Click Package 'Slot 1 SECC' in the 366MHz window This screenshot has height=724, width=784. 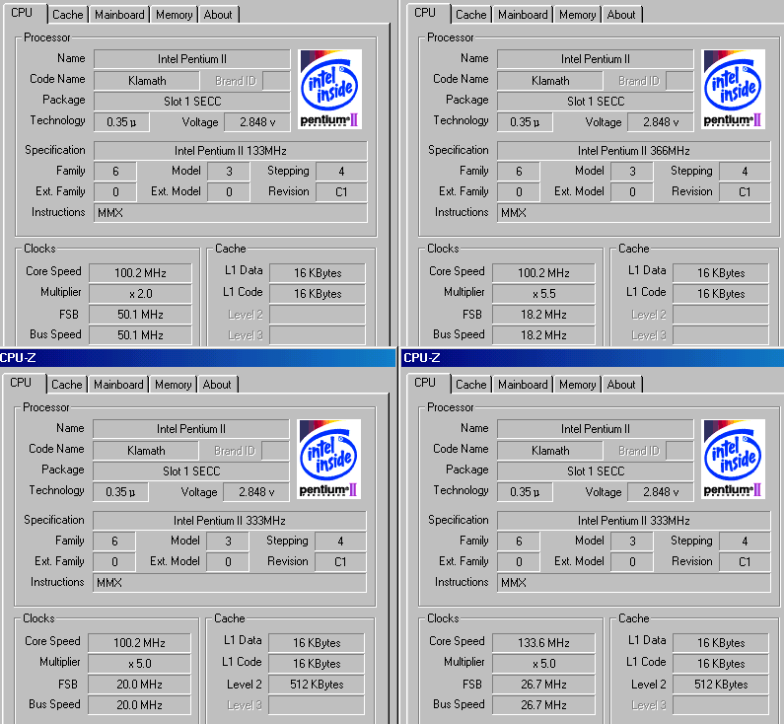(x=596, y=102)
